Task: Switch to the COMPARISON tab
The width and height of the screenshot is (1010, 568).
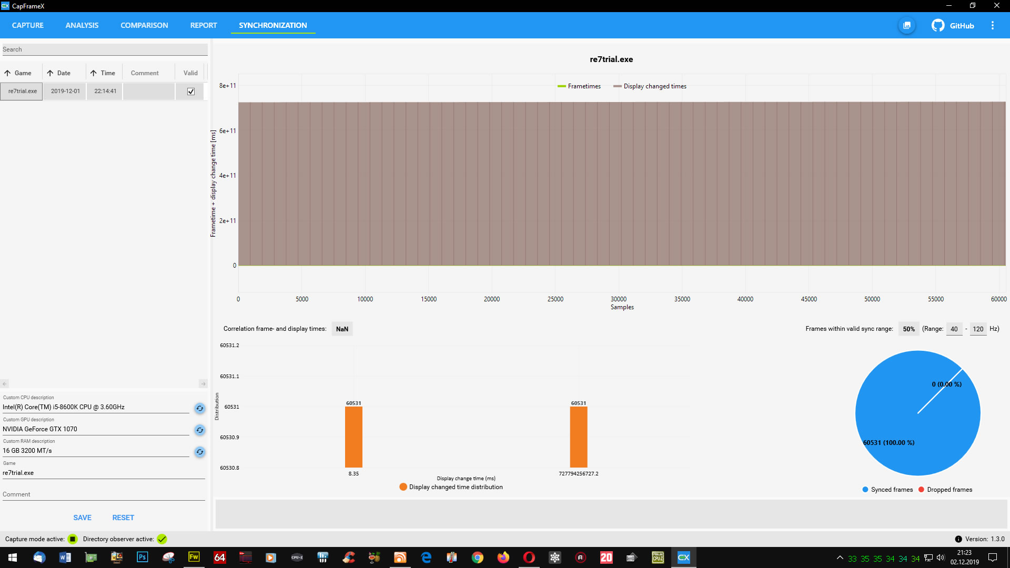Action: (x=144, y=25)
